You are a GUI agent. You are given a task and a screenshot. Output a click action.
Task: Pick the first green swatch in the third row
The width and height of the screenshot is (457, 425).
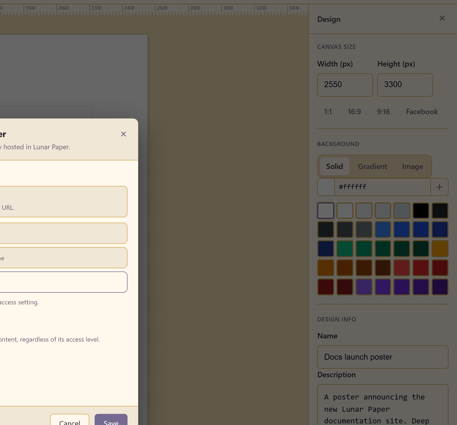pyautogui.click(x=345, y=249)
